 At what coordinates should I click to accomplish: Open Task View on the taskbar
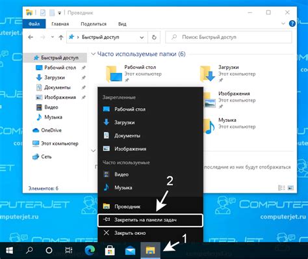click(x=69, y=251)
